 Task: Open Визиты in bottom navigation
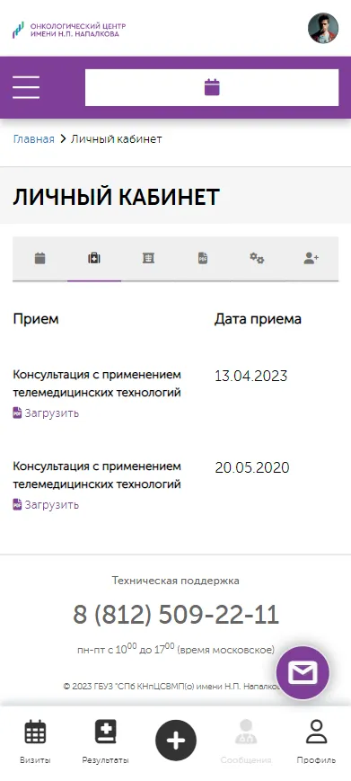[35, 742]
